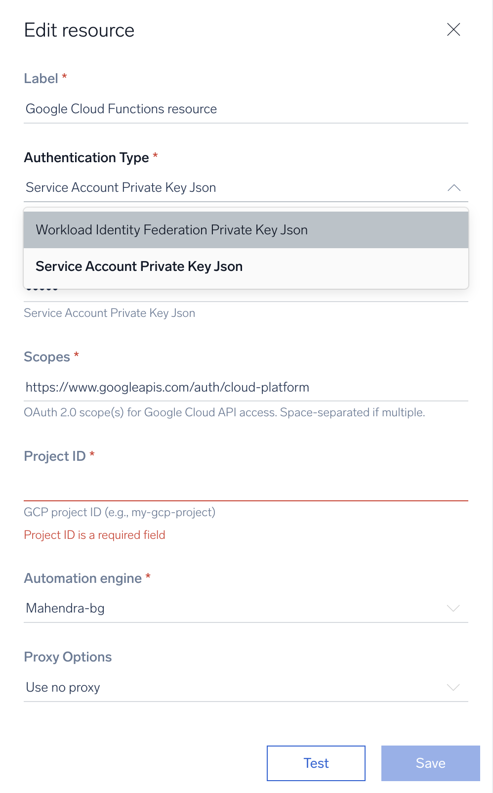
Task: Click the Scopes field label
Action: click(x=47, y=357)
